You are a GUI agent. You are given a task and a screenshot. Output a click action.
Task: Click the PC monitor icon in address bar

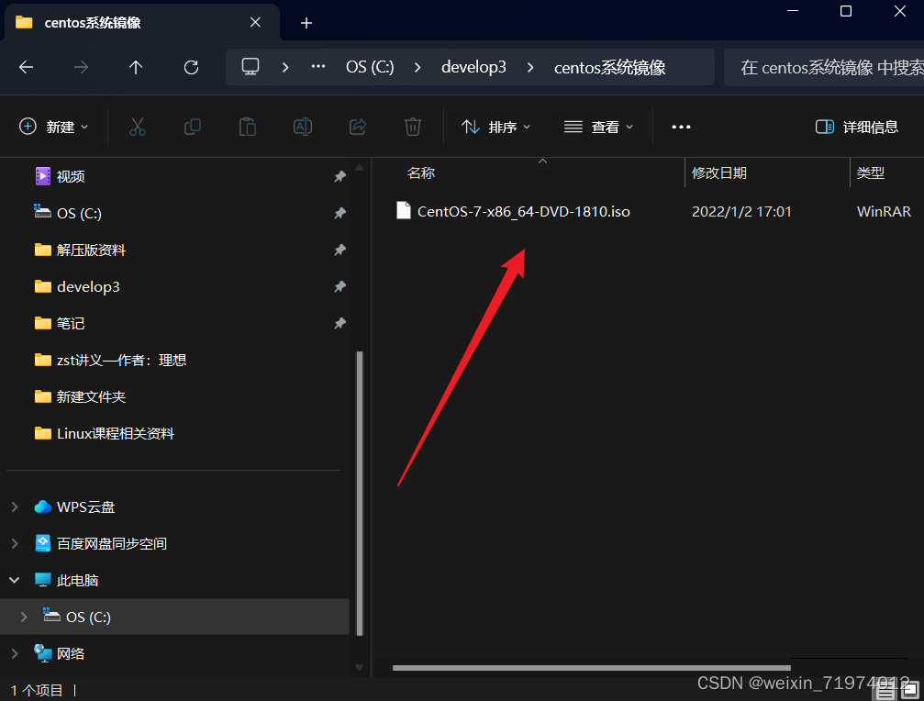point(250,67)
